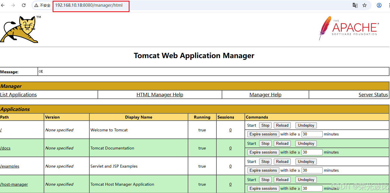The height and width of the screenshot is (193, 390).
Task: Click the Apache Software Foundation logo
Action: point(349,28)
